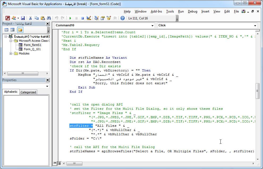
Task: Reset execution with the blue stop icon
Action: tap(82, 18)
